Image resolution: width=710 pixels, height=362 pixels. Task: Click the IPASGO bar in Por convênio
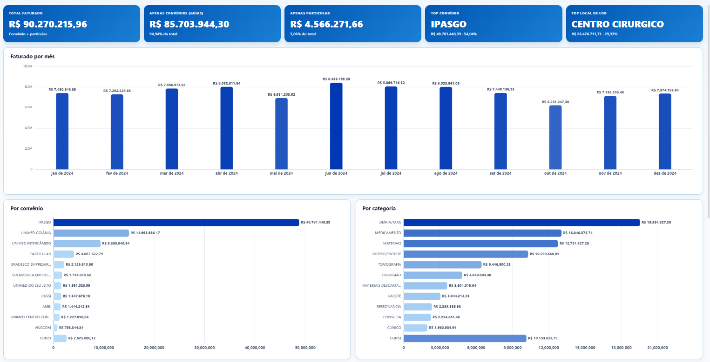pos(176,223)
